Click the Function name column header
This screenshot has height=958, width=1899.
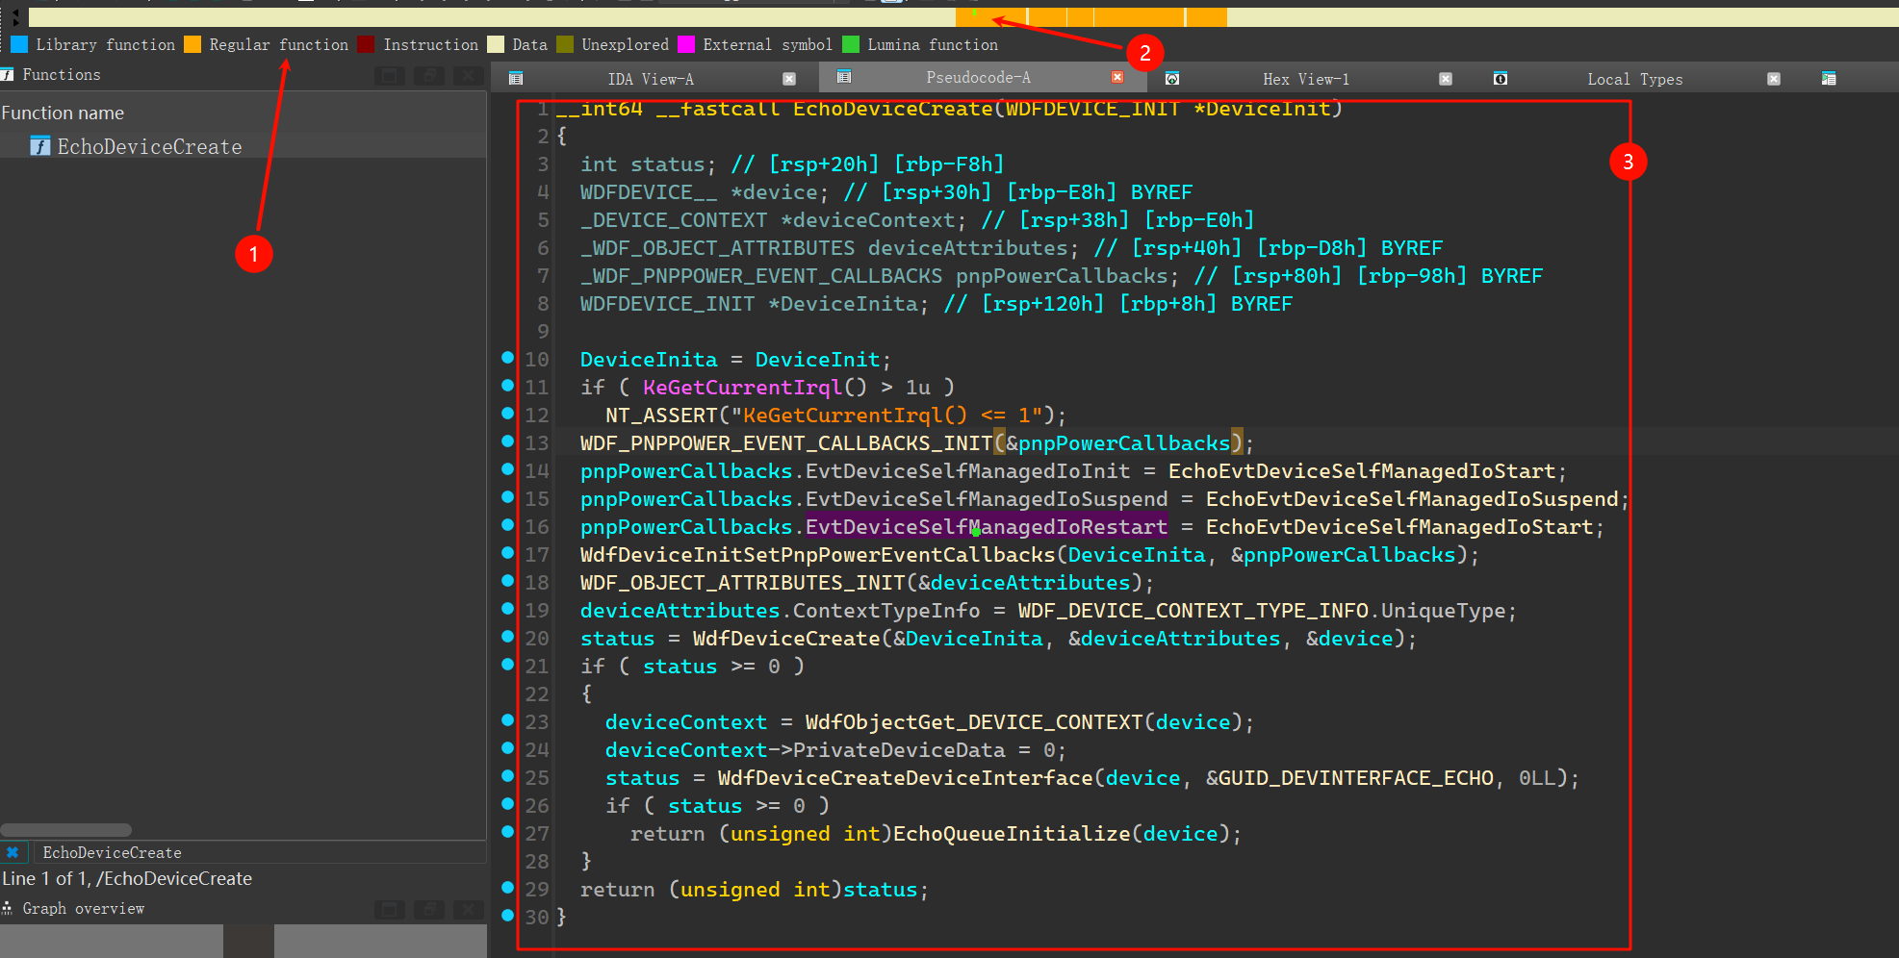(x=64, y=113)
